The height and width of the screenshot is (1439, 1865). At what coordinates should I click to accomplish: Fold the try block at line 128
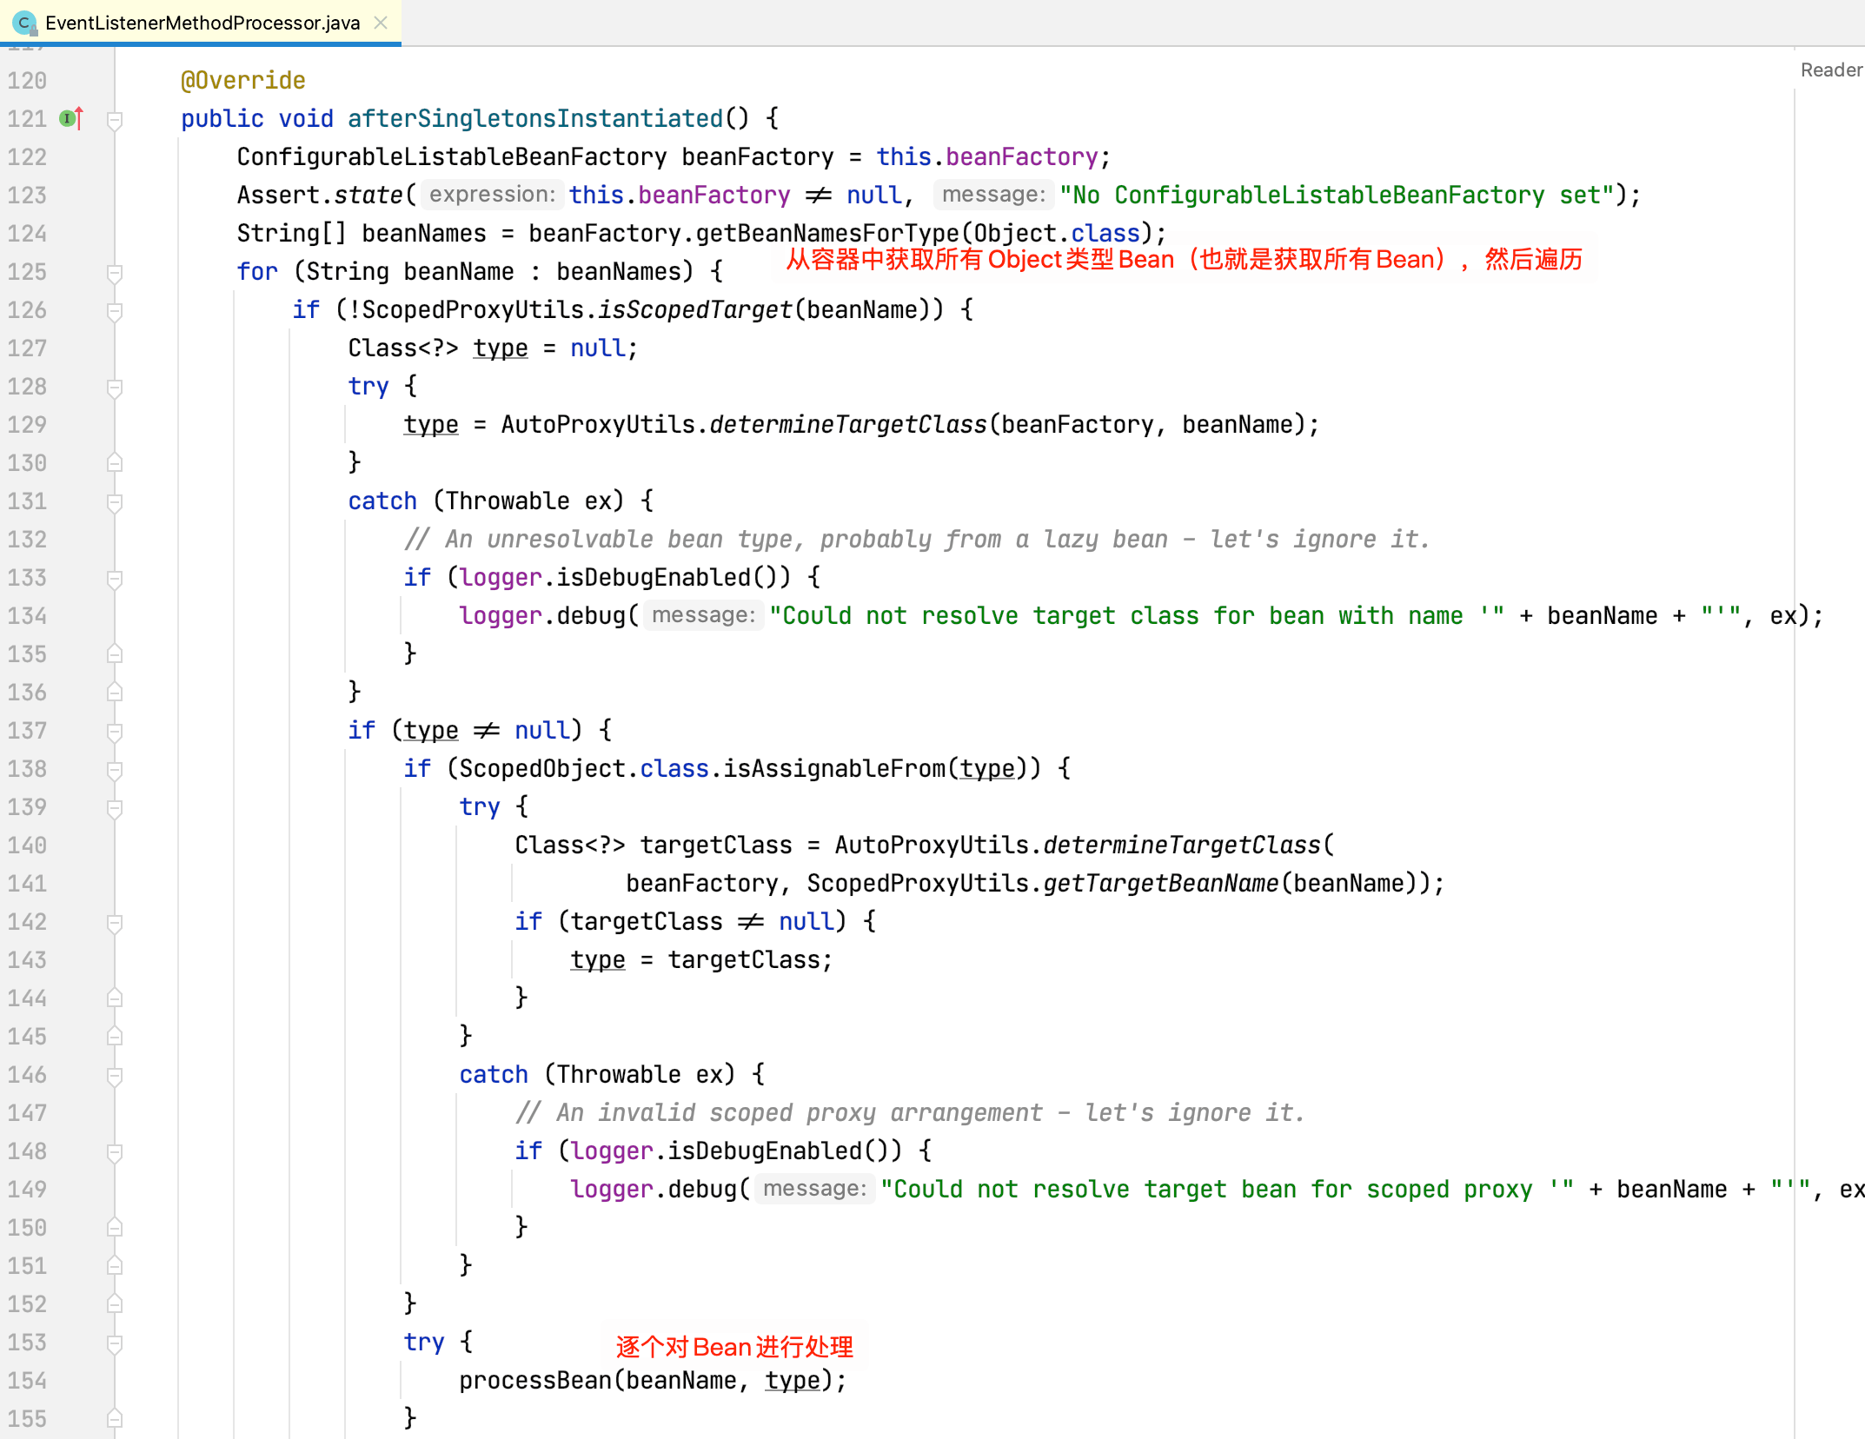tap(114, 387)
